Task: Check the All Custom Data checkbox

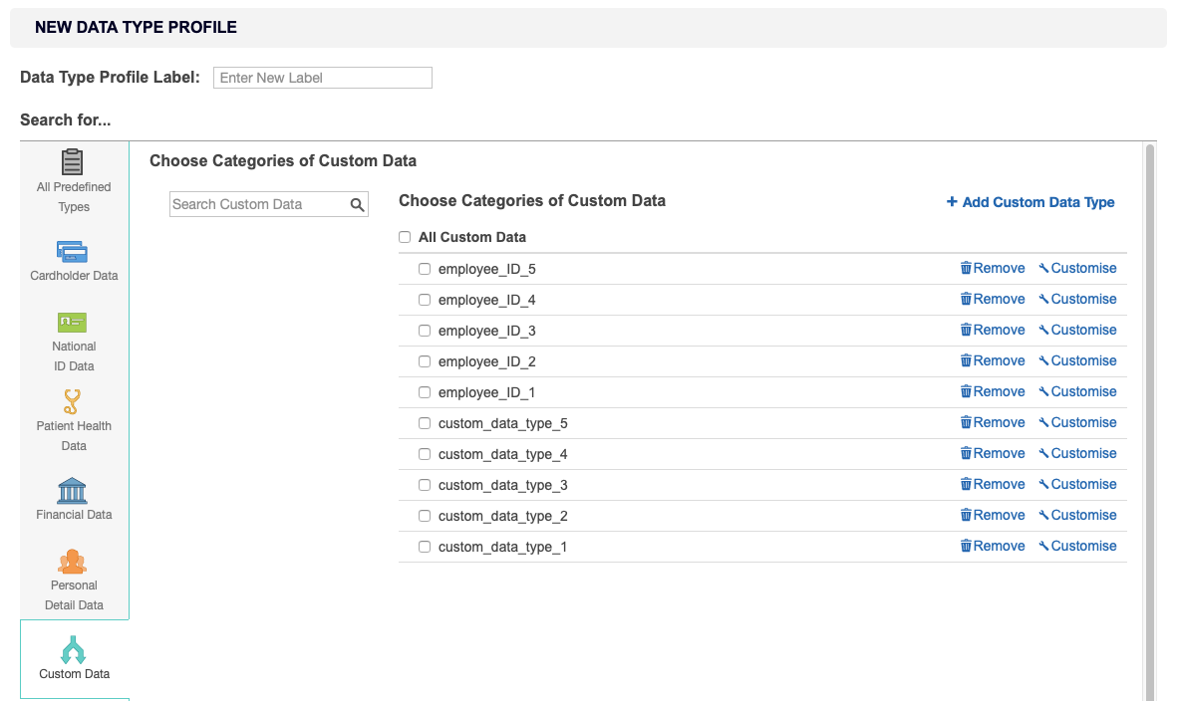Action: coord(404,237)
